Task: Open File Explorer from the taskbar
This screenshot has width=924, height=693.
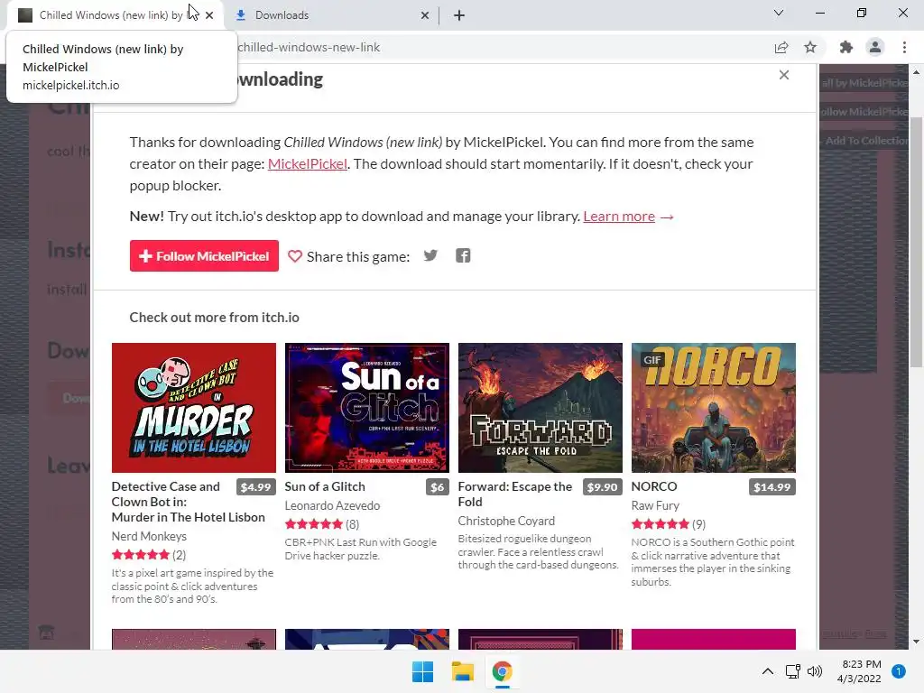Action: [463, 671]
